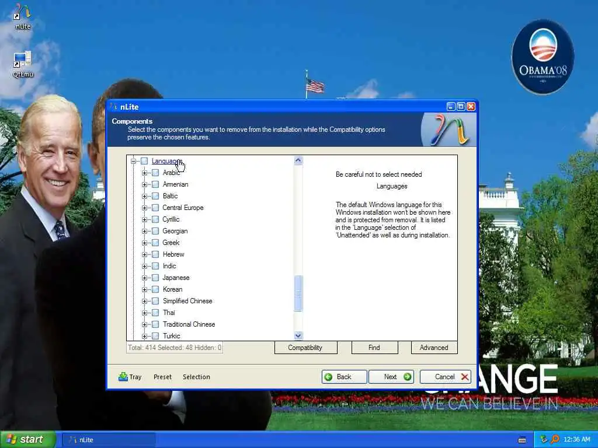Expand the Thai tree node
Screen dimensions: 598x448
click(145, 313)
